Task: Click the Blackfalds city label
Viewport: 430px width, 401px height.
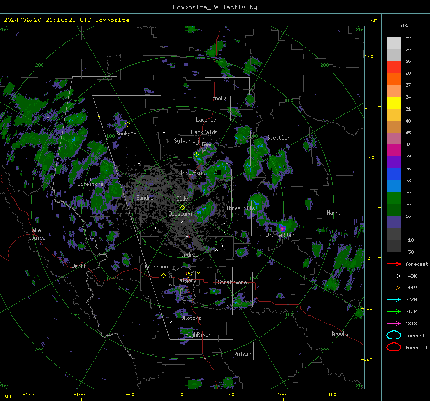Action: pos(203,132)
